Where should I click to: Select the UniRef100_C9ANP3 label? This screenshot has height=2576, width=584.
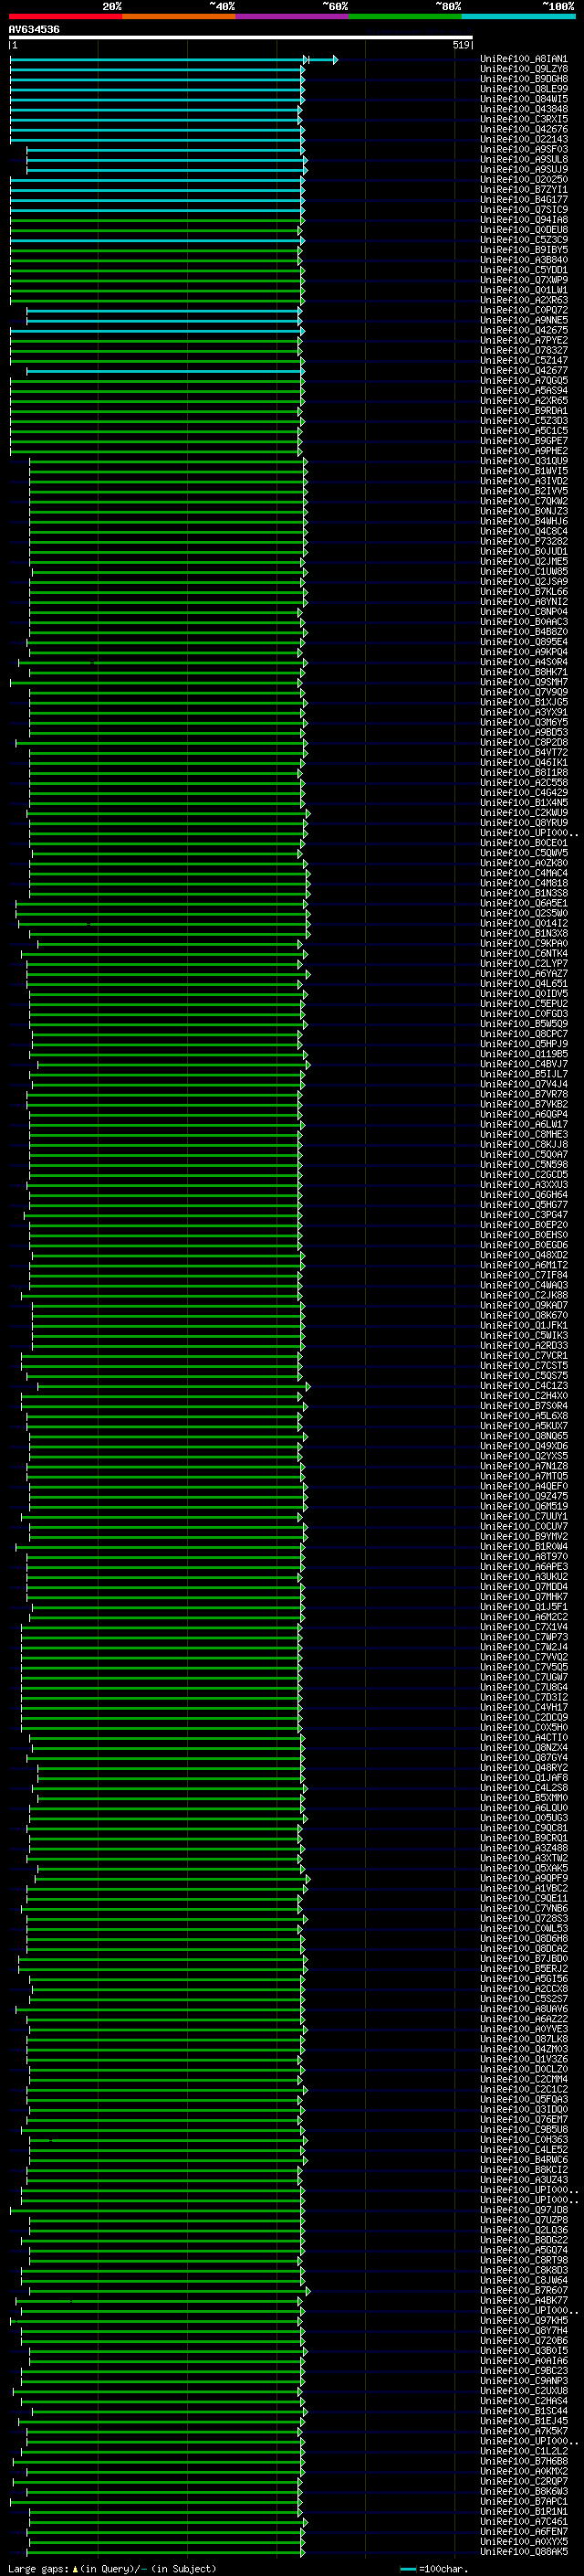524,2381
